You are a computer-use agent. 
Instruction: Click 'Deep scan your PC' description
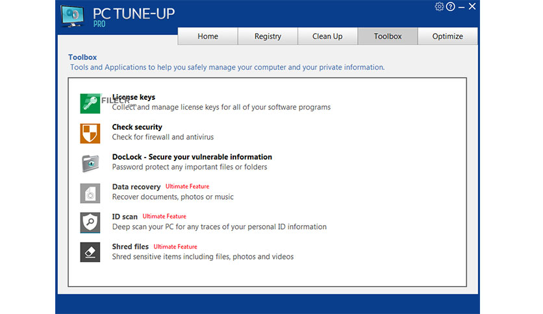coord(219,227)
